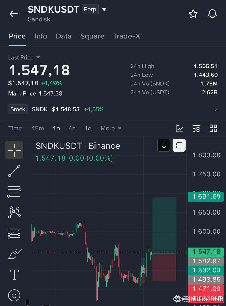Expand the SNDKUSDT pair dropdown arrow
The width and height of the screenshot is (226, 306).
point(104,9)
